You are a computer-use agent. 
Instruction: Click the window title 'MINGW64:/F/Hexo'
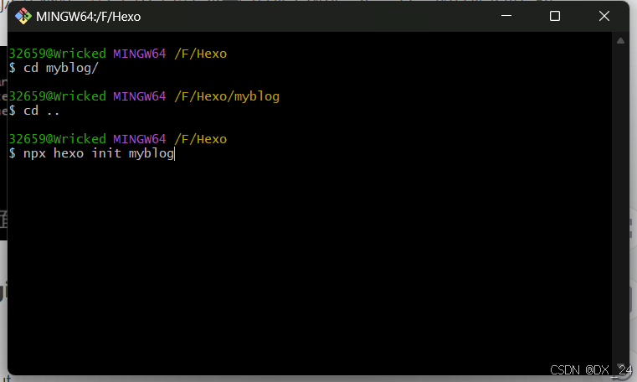pos(88,17)
